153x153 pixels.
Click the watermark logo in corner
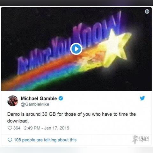pos(141,139)
